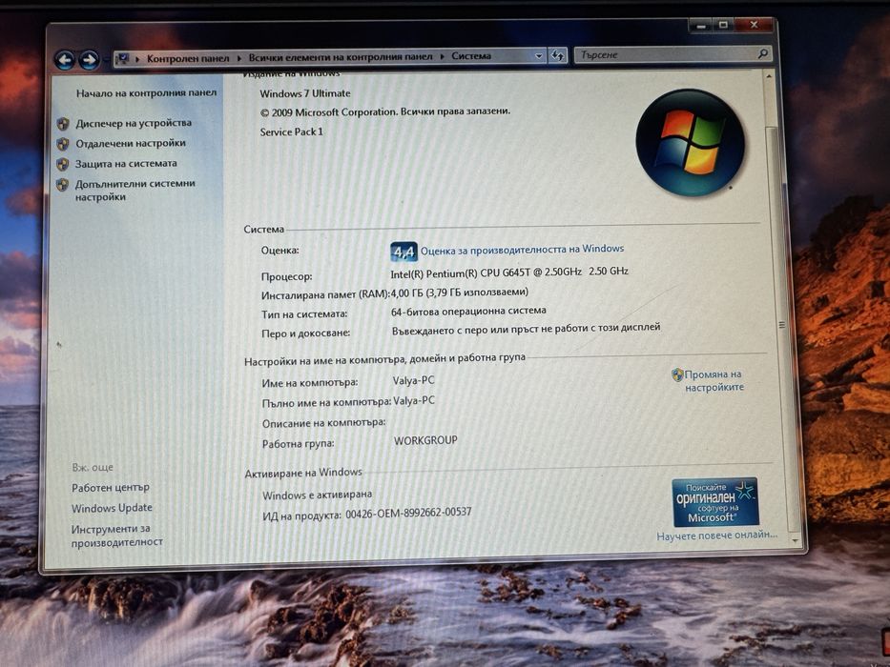Expand the chevron before Контролен панел
The height and width of the screenshot is (667, 890).
(137, 58)
